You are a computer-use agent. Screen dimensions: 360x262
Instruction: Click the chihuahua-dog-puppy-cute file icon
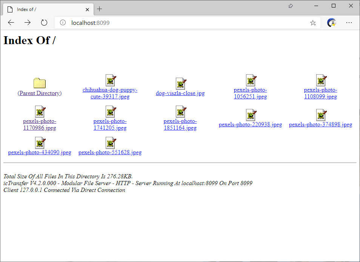[110, 80]
